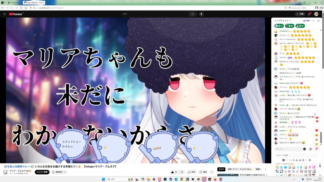Send the party popper reaction
The image size is (324, 182).
pyautogui.click(x=316, y=140)
